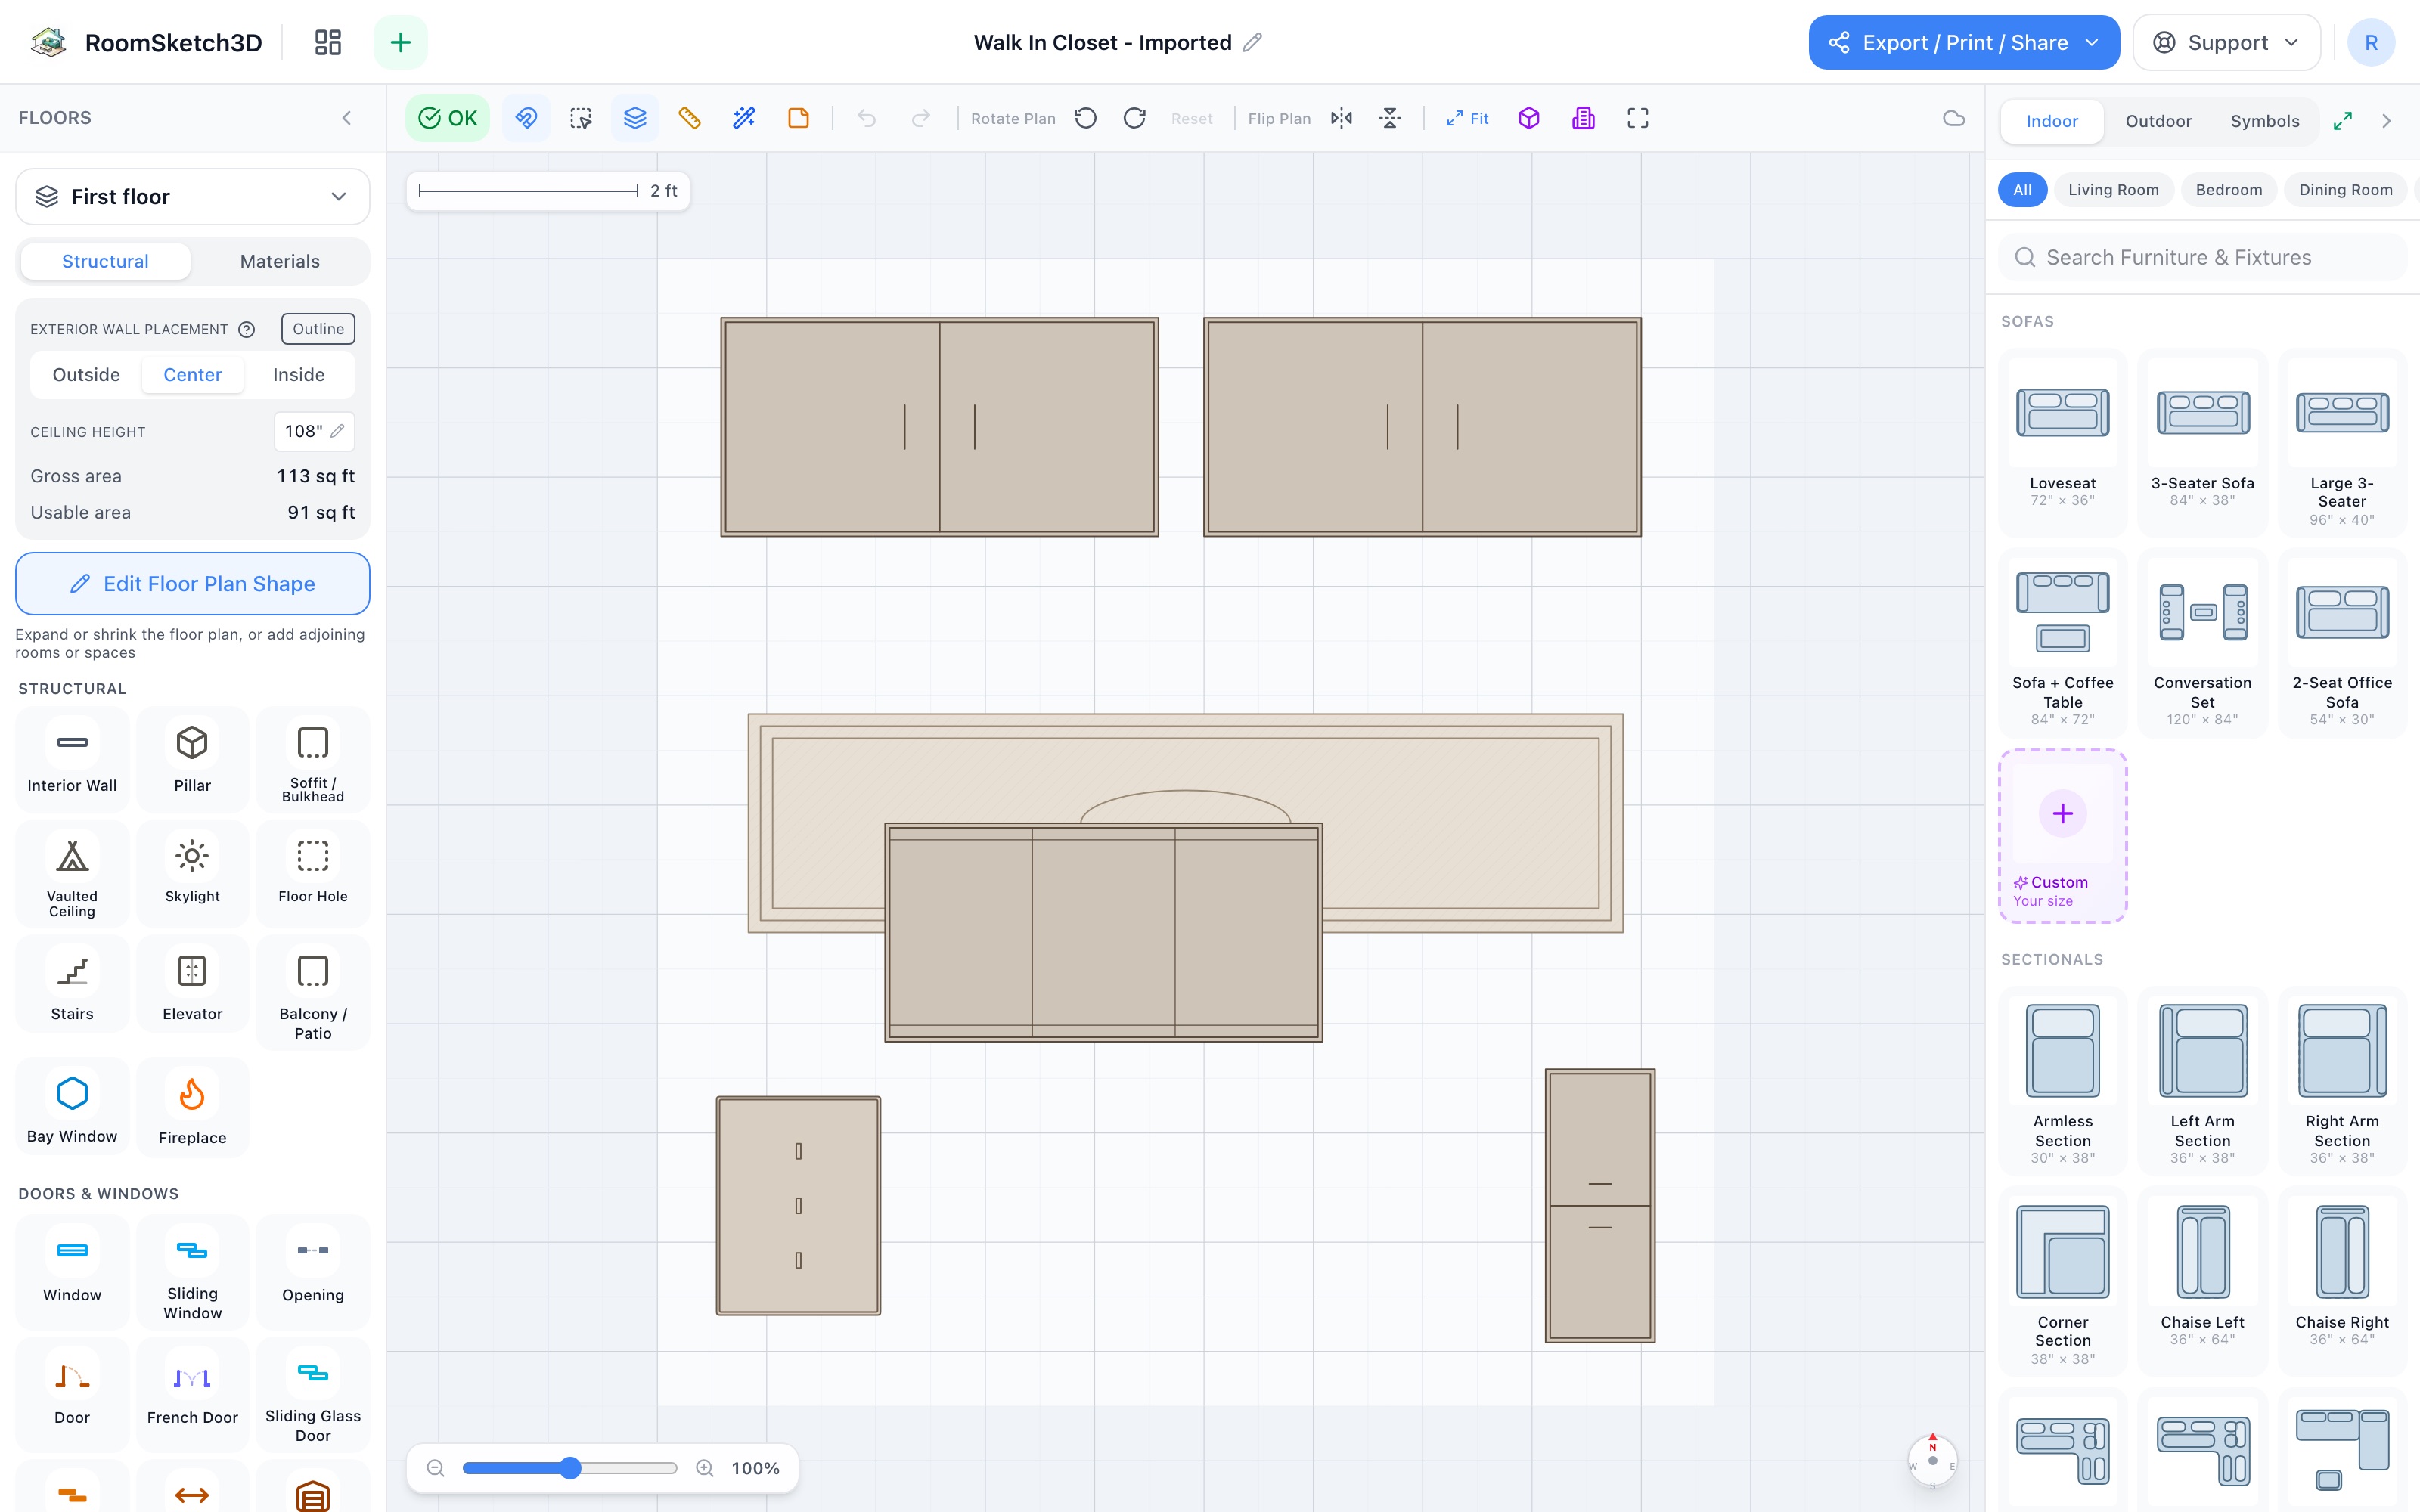Toggle the Outline option
This screenshot has height=1512, width=2420.
(318, 329)
